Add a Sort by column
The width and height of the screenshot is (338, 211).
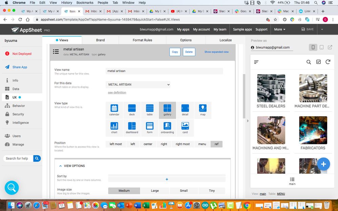167,179
